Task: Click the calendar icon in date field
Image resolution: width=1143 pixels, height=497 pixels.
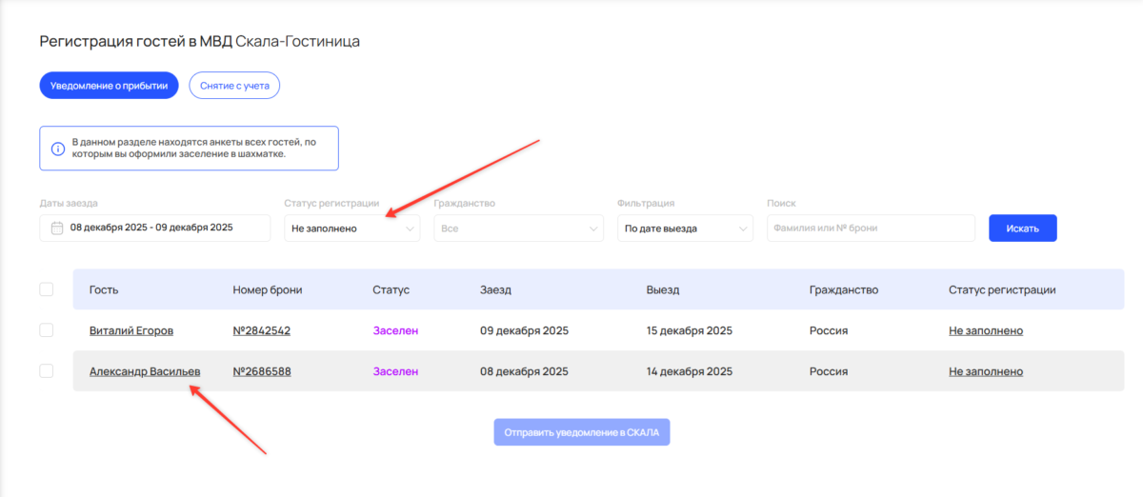Action: coord(56,229)
